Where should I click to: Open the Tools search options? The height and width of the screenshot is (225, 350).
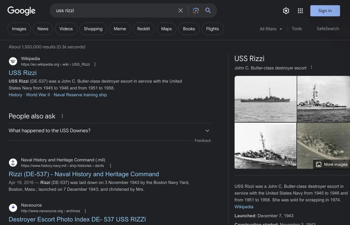click(x=297, y=29)
